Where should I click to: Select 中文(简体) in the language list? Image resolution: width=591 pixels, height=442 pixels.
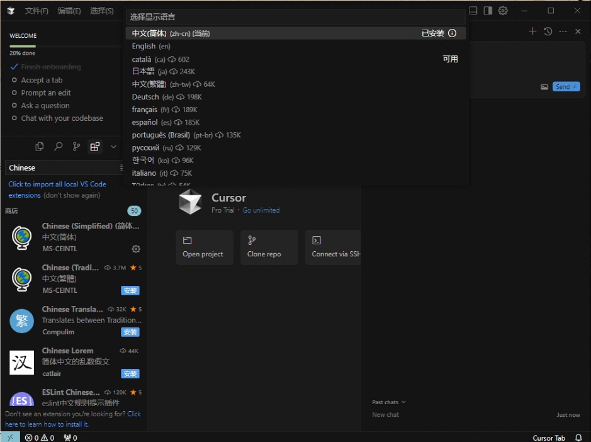pyautogui.click(x=296, y=33)
